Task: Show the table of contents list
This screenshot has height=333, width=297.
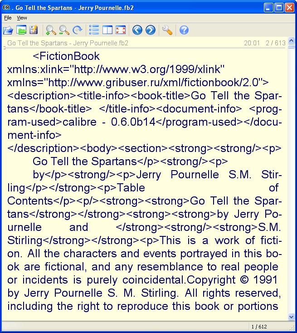Action: (94, 30)
